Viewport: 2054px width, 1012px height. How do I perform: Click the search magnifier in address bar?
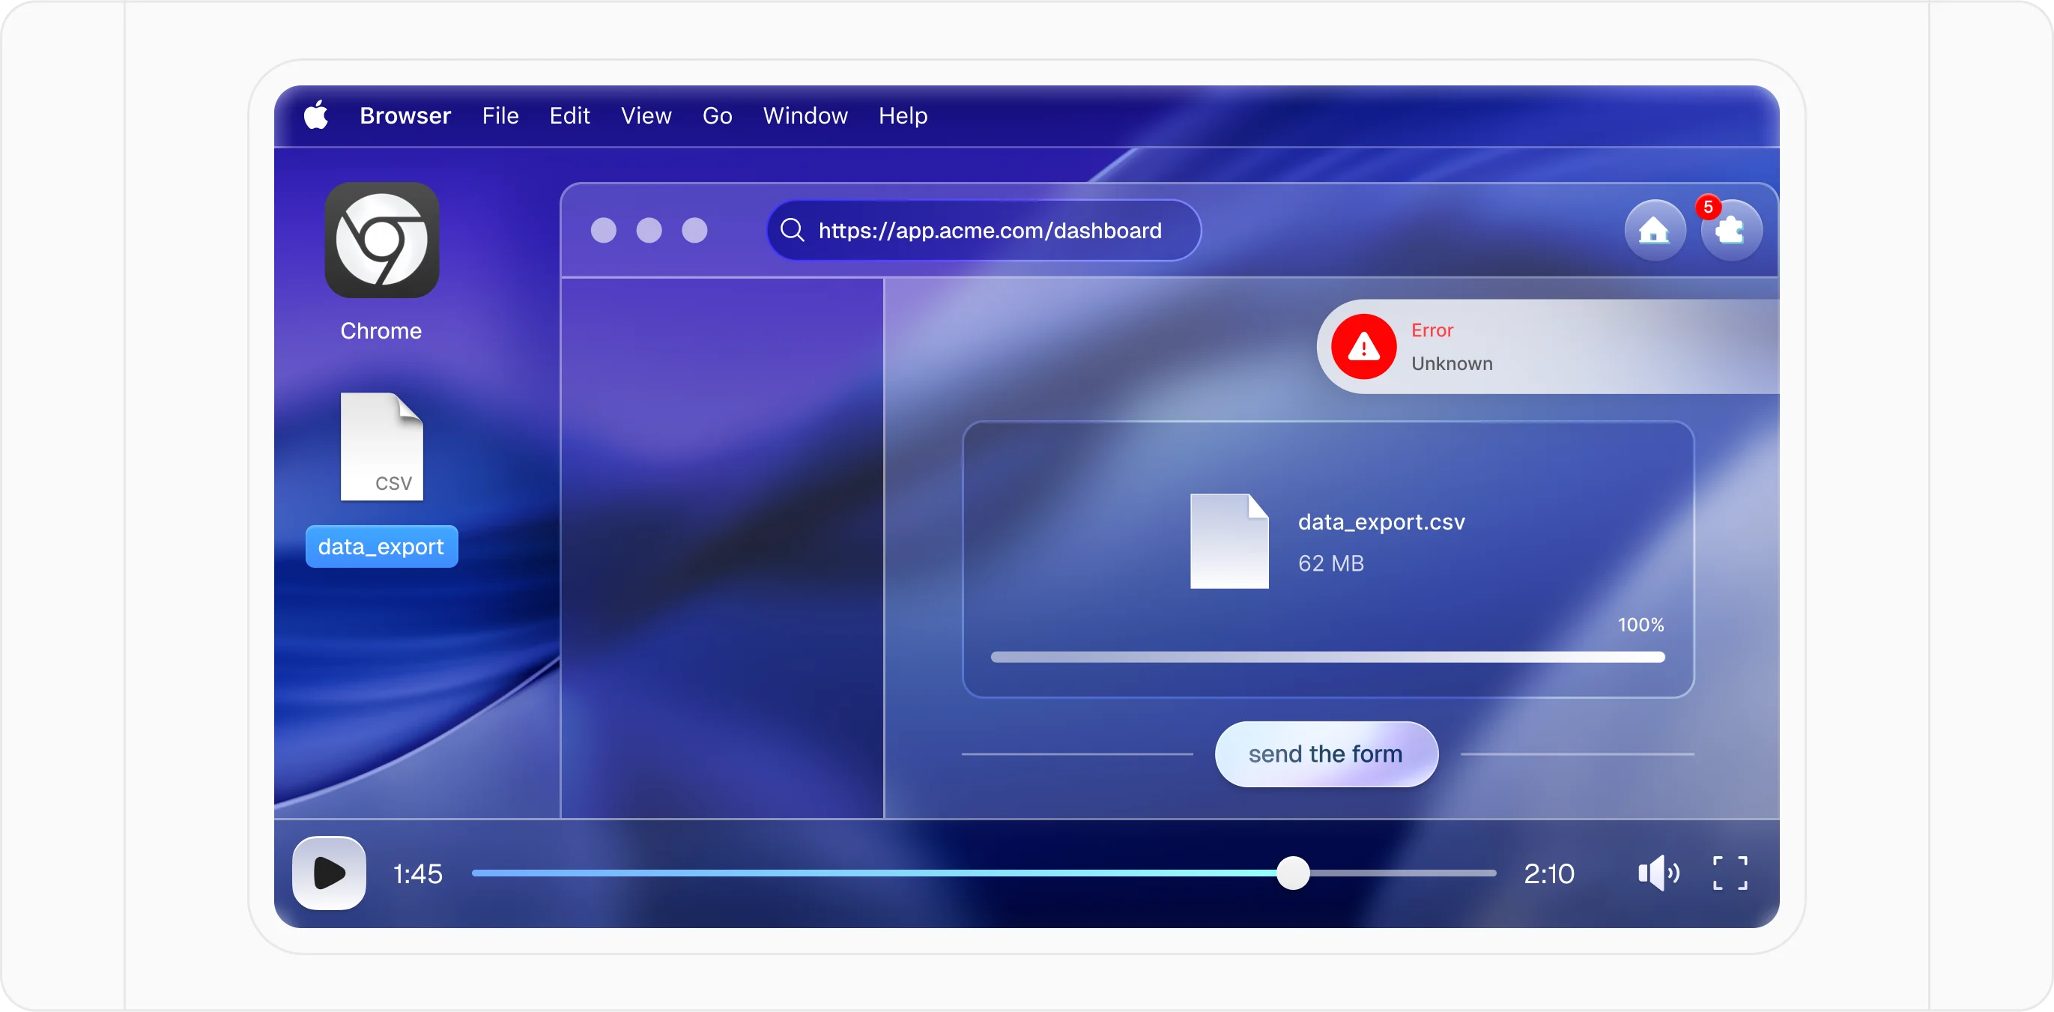coord(792,230)
